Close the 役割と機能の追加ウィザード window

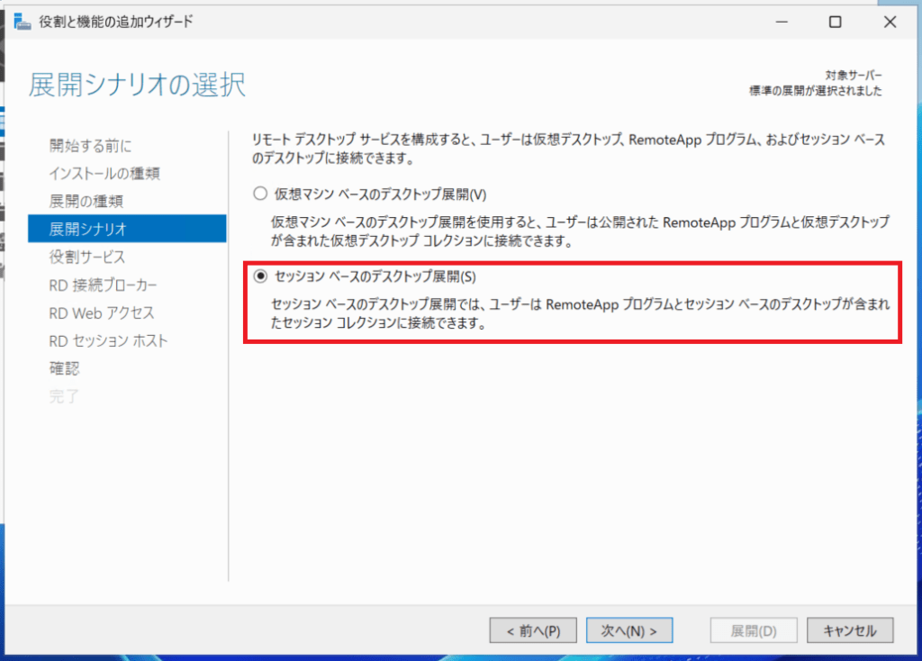click(x=890, y=21)
